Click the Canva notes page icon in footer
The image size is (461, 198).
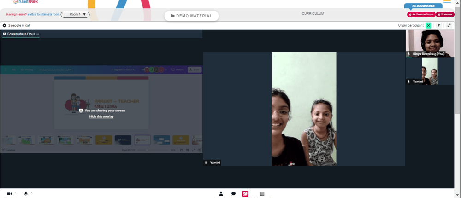click(x=181, y=150)
